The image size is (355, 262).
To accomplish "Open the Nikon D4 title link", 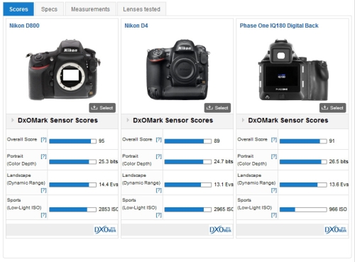I will click(136, 26).
